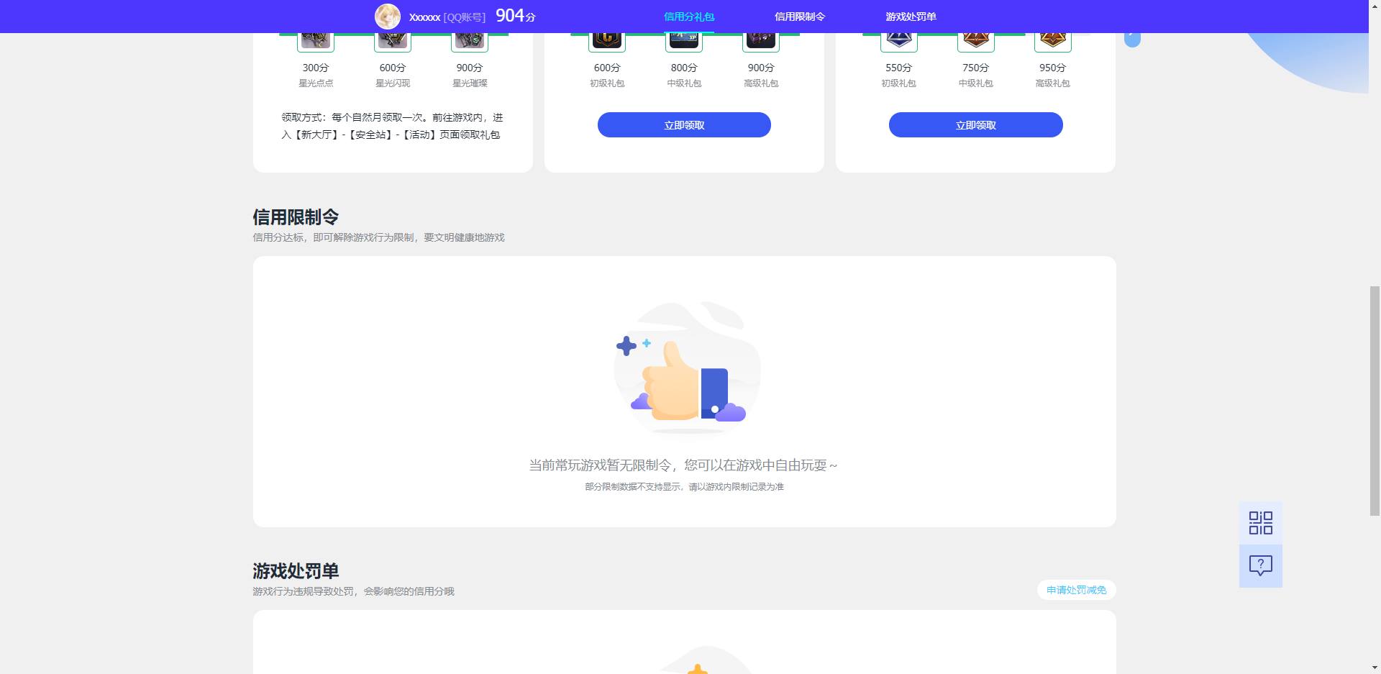Click the 550分 label

(899, 68)
